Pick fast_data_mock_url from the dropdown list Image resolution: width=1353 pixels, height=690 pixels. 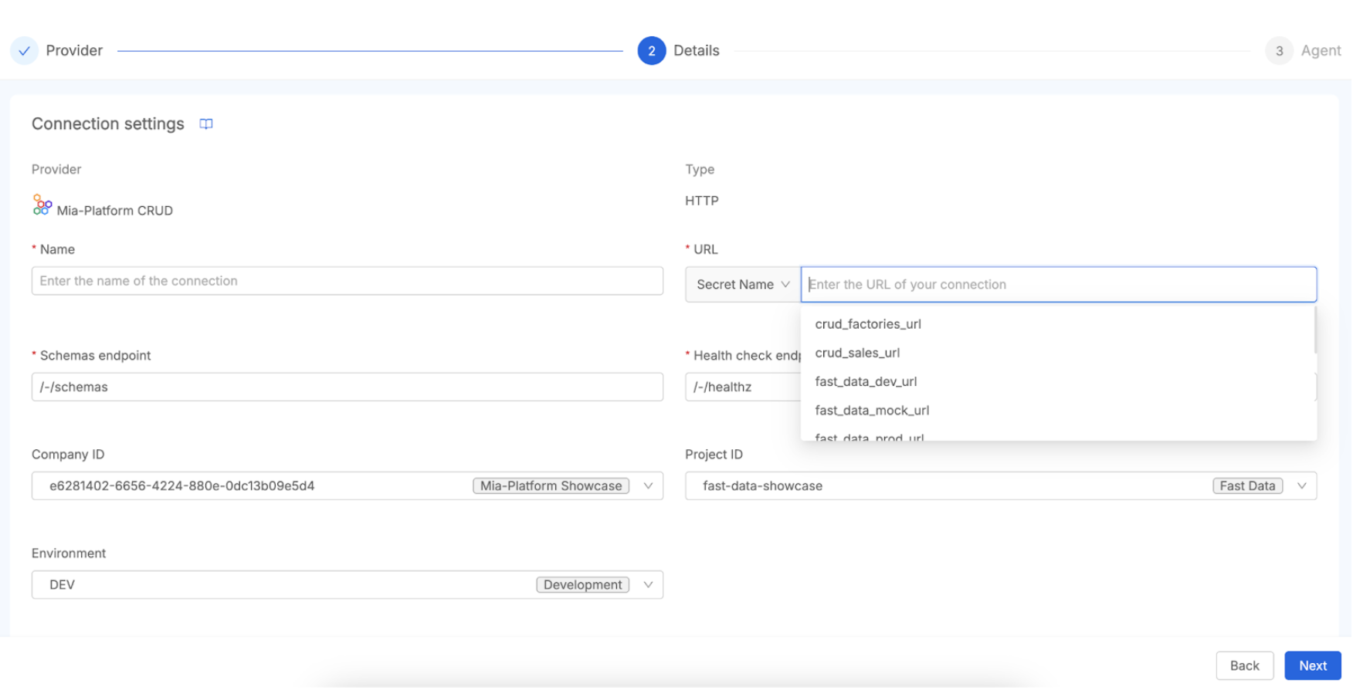pyautogui.click(x=872, y=411)
